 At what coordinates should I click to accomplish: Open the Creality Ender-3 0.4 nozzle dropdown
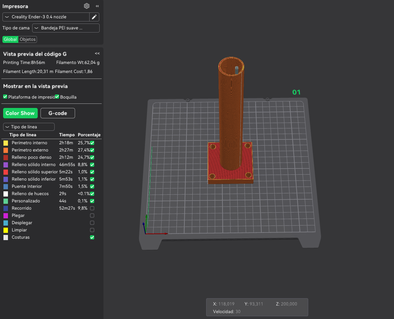(46, 17)
